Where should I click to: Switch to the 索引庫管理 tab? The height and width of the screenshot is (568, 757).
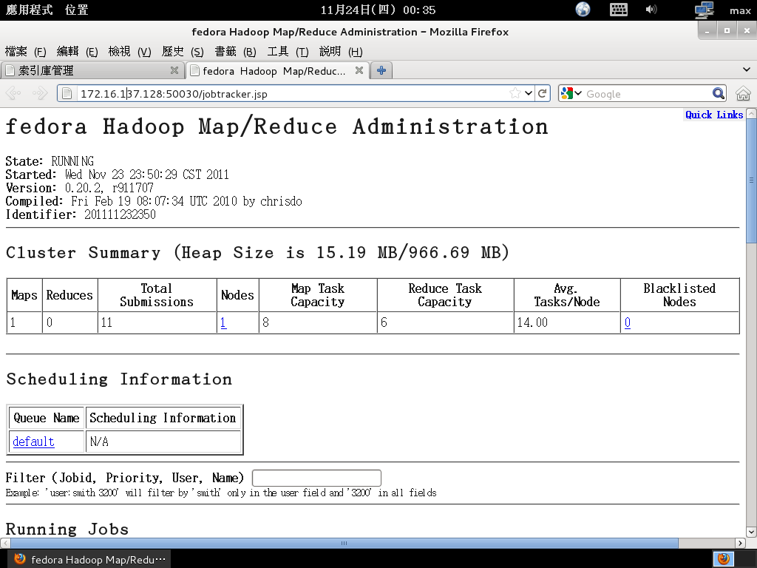pyautogui.click(x=92, y=70)
